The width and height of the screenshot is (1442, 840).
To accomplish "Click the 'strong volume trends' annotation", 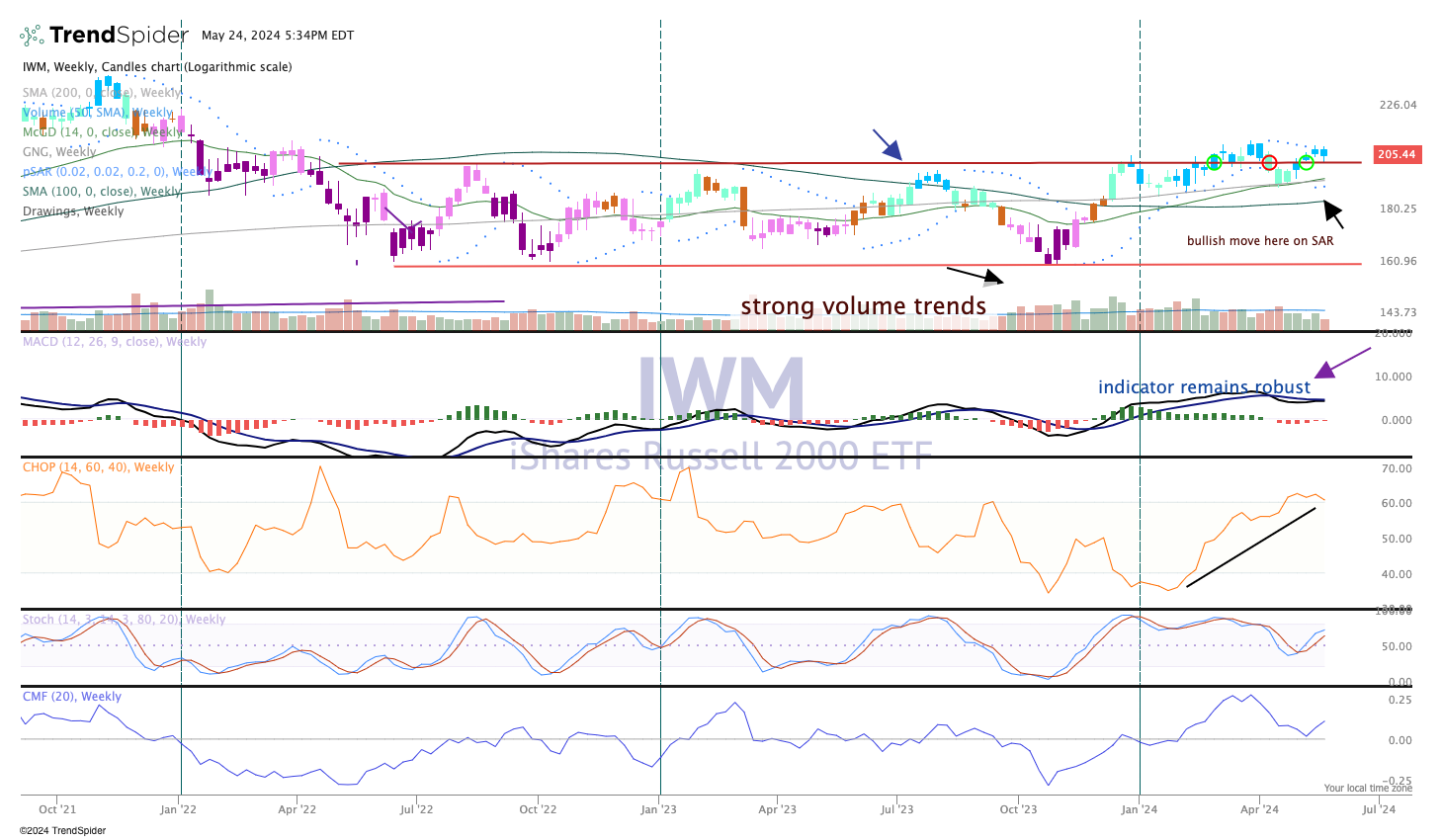I will (864, 306).
